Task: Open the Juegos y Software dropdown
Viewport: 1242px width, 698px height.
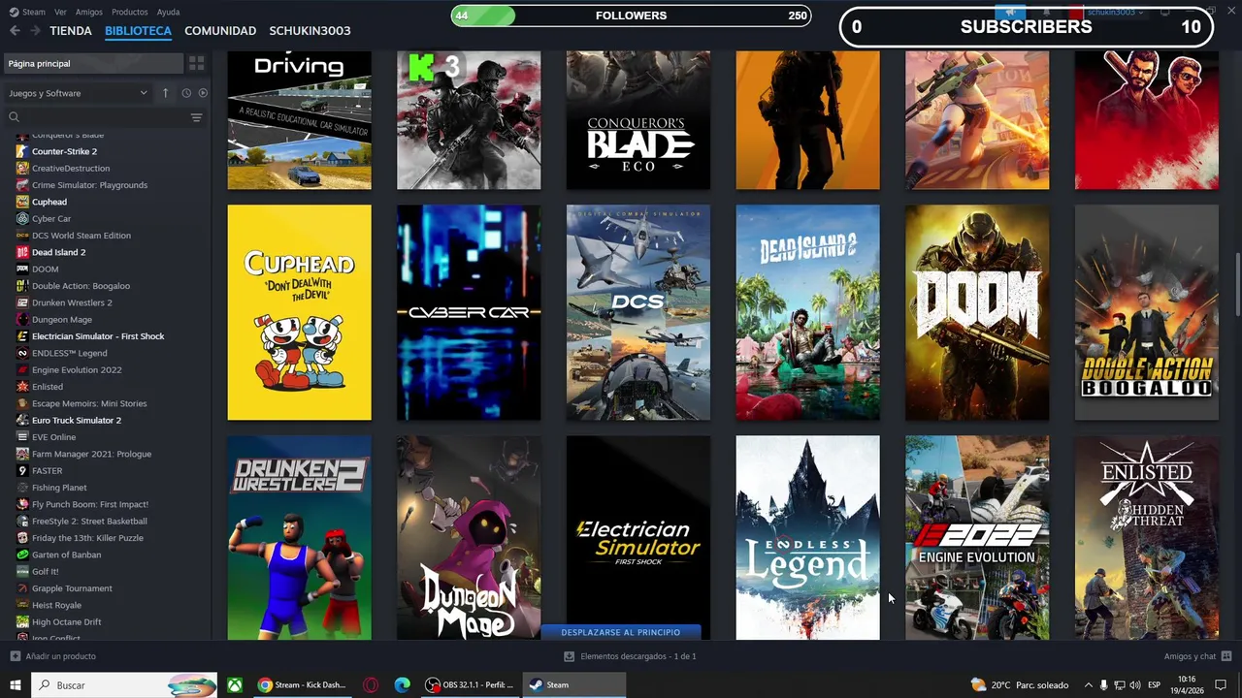Action: click(78, 93)
